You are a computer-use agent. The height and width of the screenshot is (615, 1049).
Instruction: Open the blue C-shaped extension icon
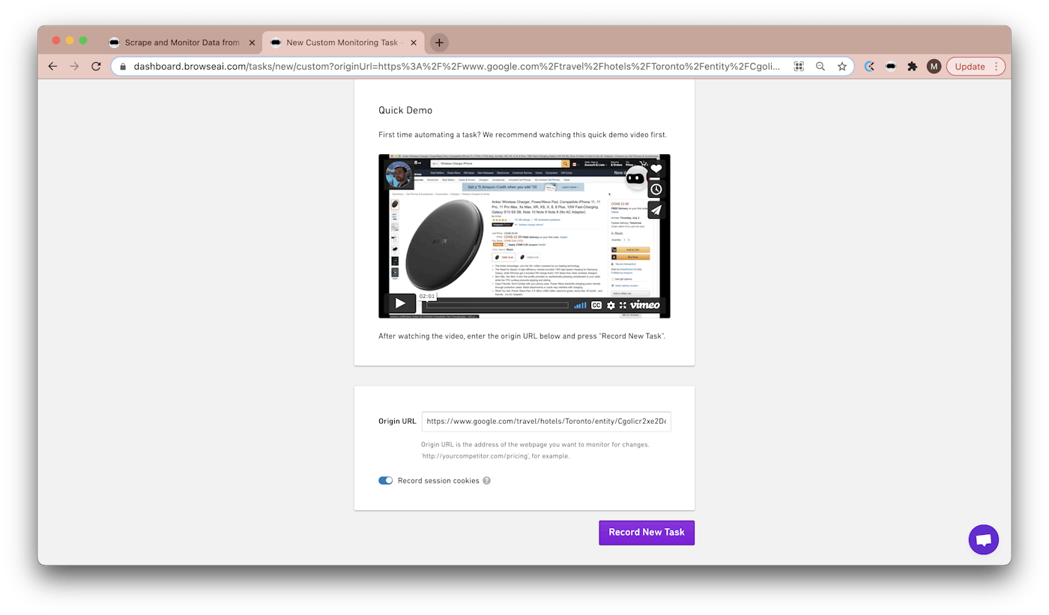tap(869, 67)
